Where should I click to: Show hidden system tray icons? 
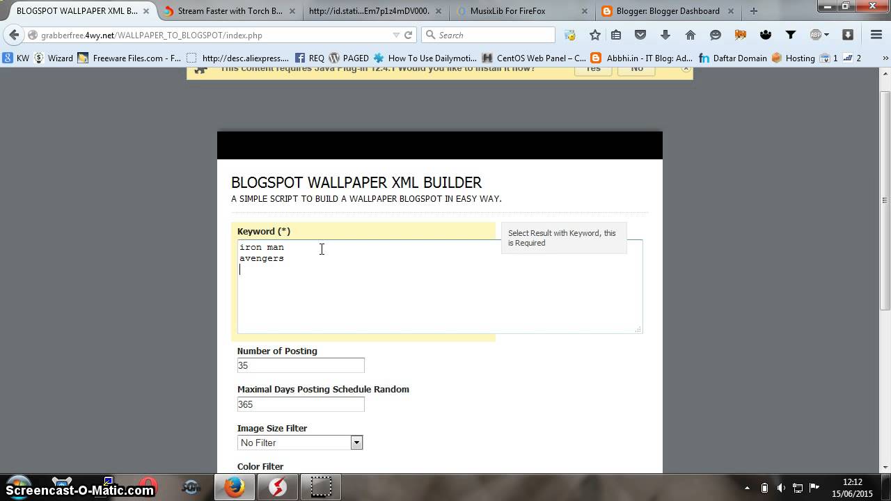click(x=748, y=488)
